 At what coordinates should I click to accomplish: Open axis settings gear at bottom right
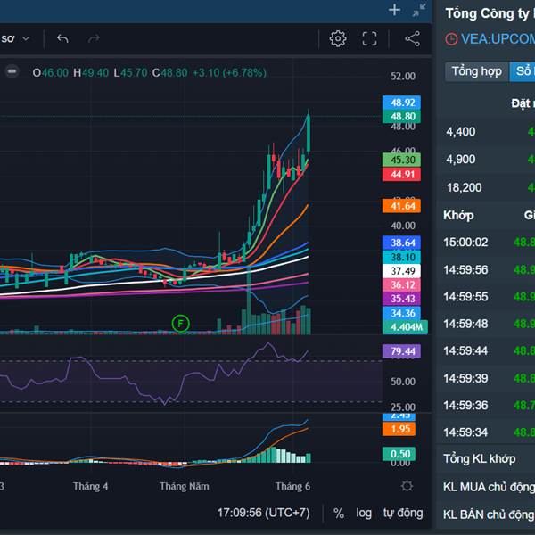tap(407, 486)
